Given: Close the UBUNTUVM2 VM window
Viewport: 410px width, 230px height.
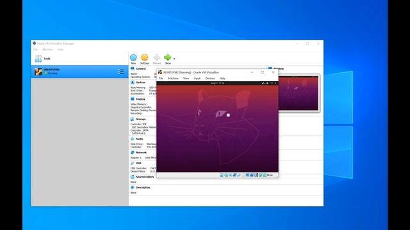Looking at the screenshot, I should click(273, 72).
